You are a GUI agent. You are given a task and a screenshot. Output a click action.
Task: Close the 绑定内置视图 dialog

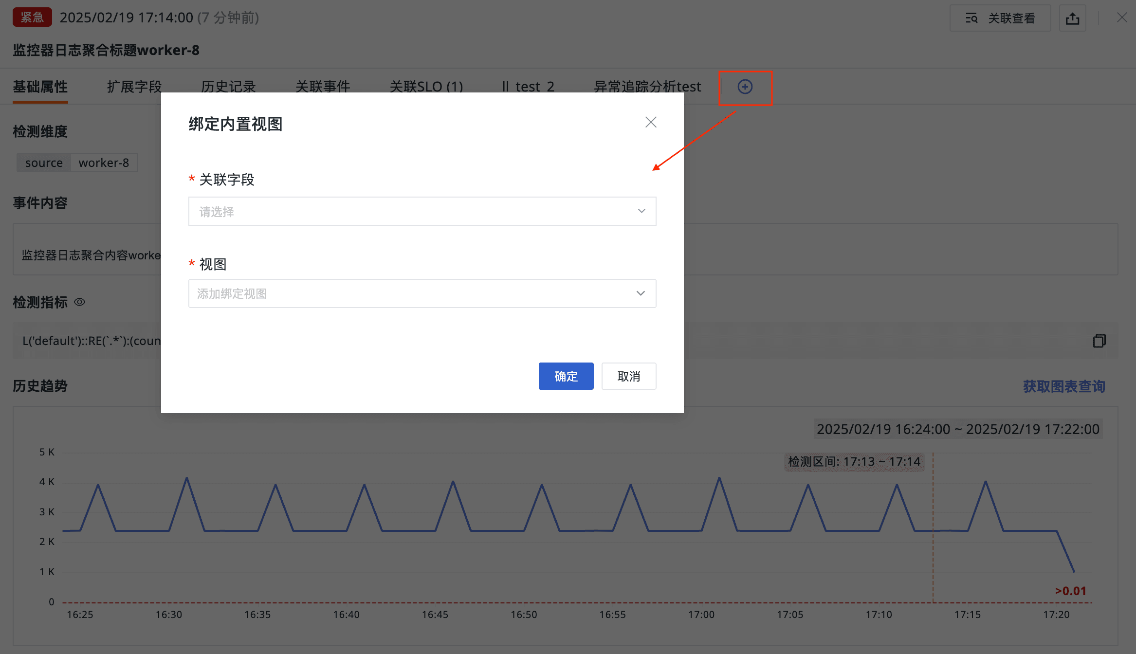pyautogui.click(x=651, y=122)
